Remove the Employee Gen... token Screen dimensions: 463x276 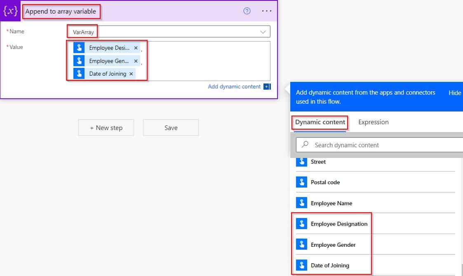136,61
